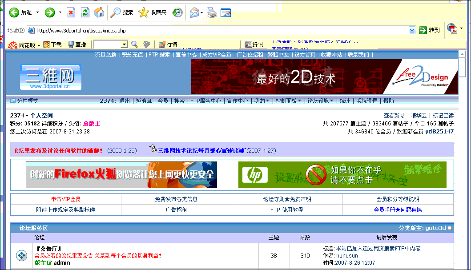The height and width of the screenshot is (270, 471).
Task: Click the PDF converter icon
Action: click(x=452, y=29)
